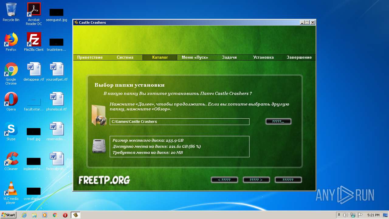Open Internet Explorer in taskbar
The height and width of the screenshot is (219, 389).
24,215
